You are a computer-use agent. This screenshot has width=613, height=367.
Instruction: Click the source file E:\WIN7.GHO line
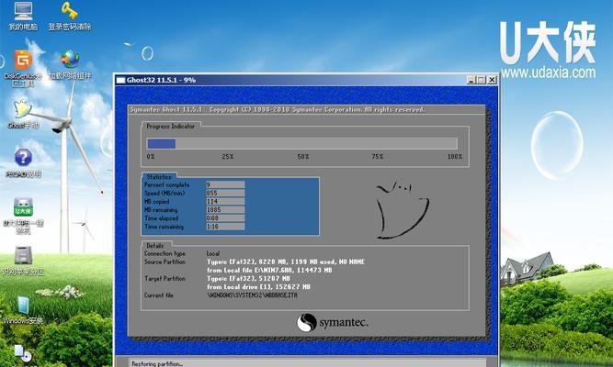coord(269,270)
